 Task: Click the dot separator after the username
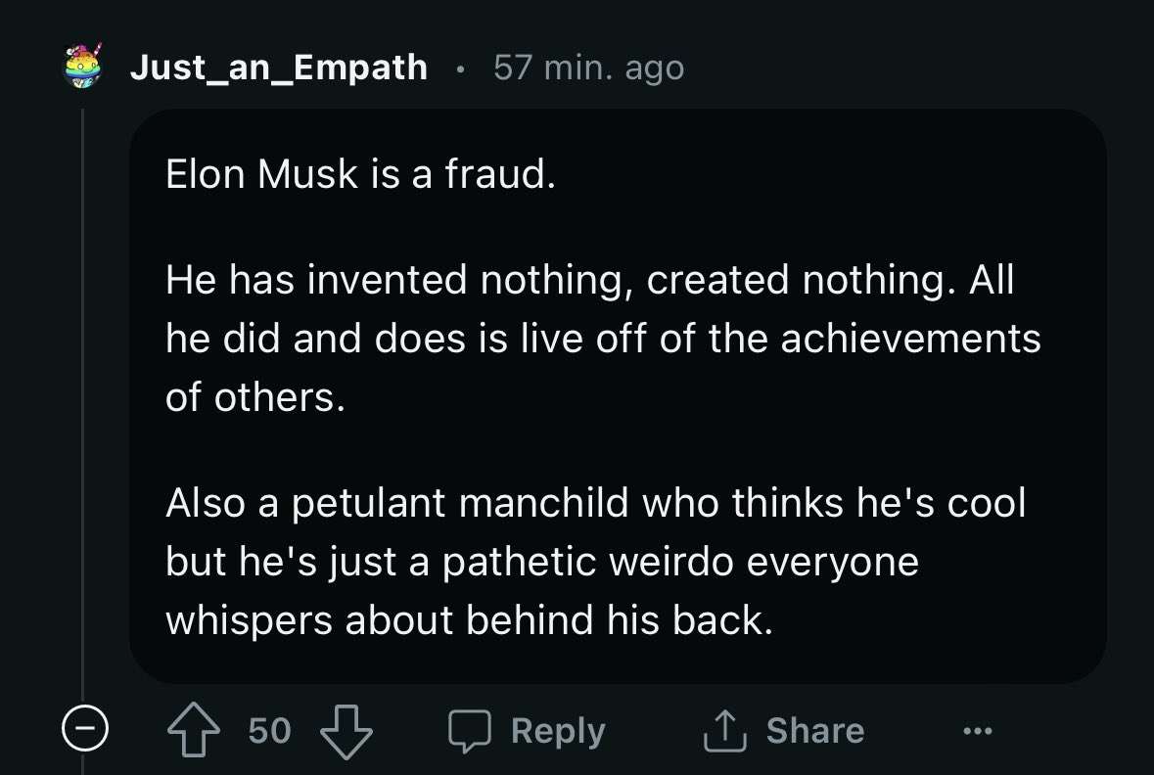461,69
